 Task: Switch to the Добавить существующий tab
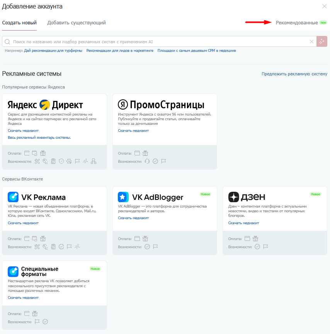click(77, 23)
